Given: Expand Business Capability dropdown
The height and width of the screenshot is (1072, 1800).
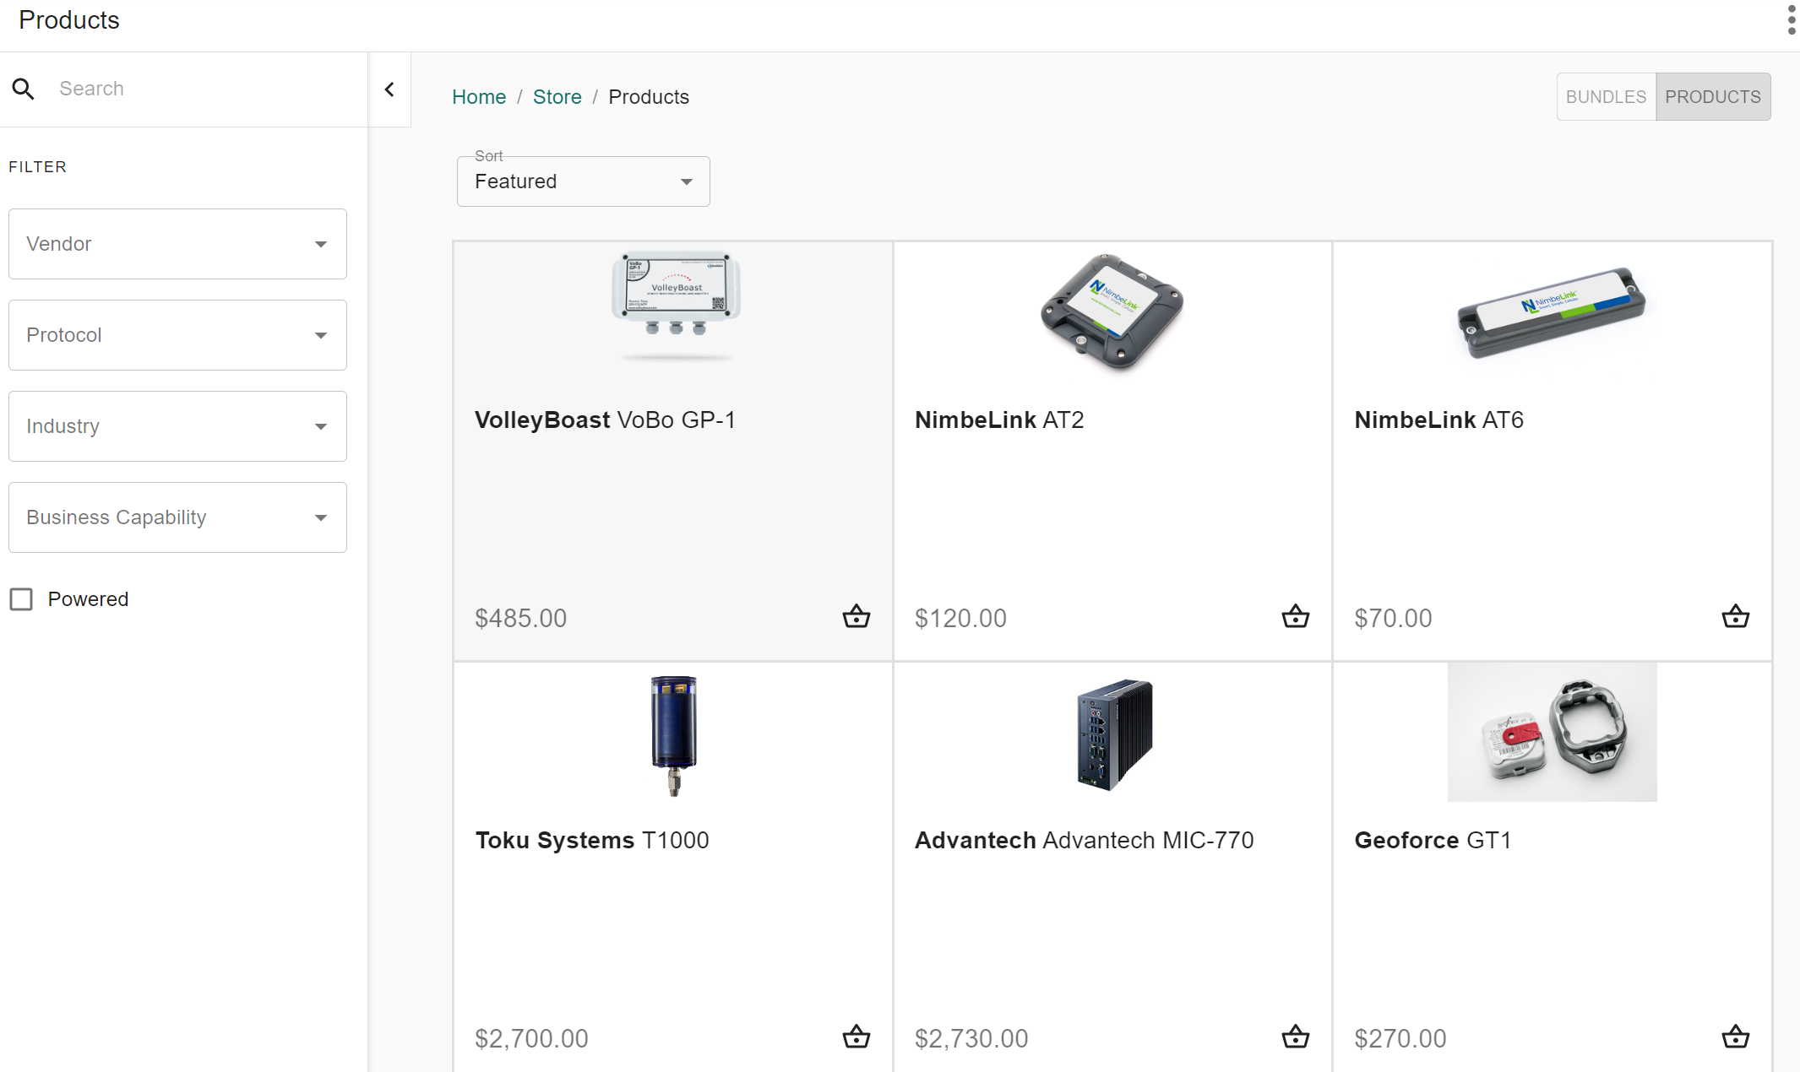Looking at the screenshot, I should coord(177,517).
